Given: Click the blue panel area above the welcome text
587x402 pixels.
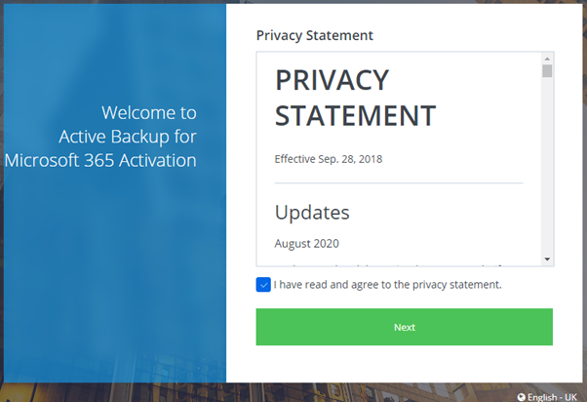Looking at the screenshot, I should (113, 49).
